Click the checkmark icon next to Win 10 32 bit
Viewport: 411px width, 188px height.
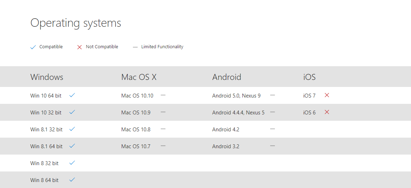click(72, 112)
